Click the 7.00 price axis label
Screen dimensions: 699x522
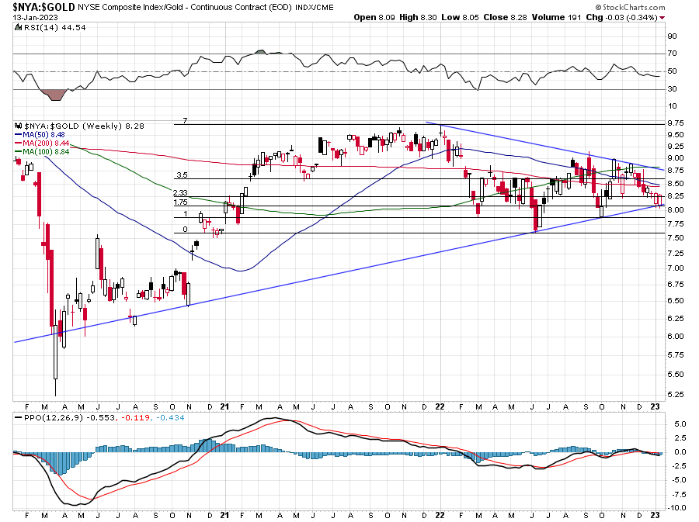[676, 268]
